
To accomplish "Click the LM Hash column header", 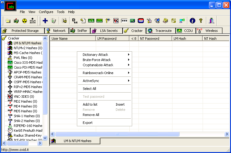I will point(187,38).
